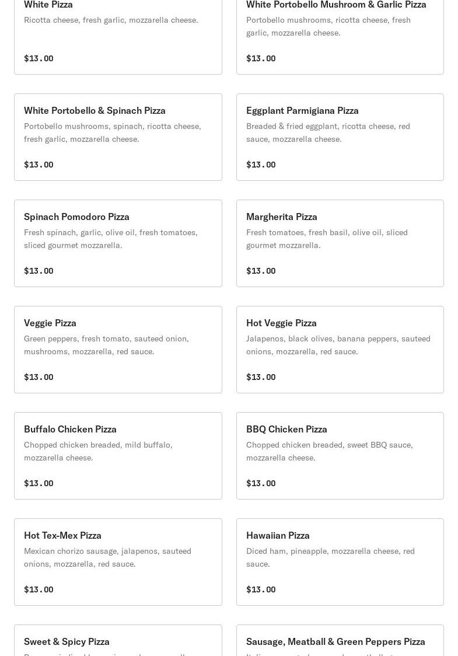
Task: Open the Hawaiian Pizza item
Action: pyautogui.click(x=340, y=562)
